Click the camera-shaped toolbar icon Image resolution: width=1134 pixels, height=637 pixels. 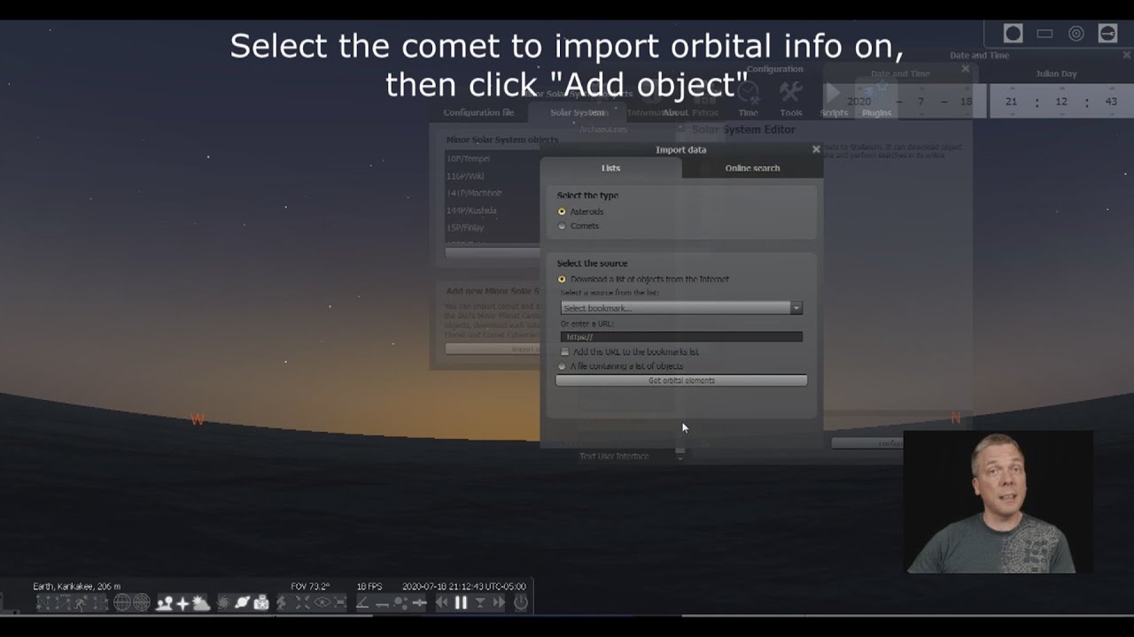261,602
